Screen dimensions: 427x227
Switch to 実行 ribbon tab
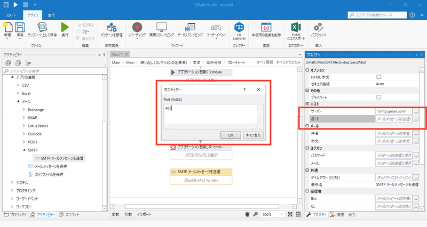coord(51,15)
